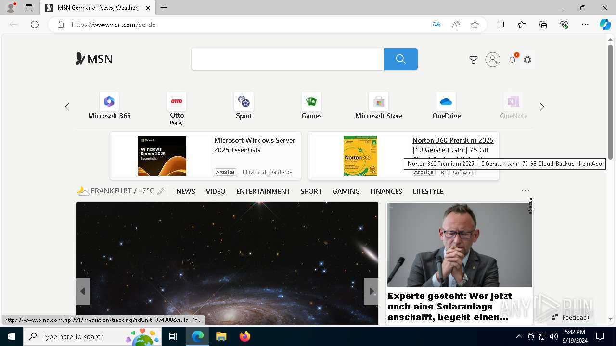
Task: Go to next carousel slide
Action: click(x=371, y=291)
